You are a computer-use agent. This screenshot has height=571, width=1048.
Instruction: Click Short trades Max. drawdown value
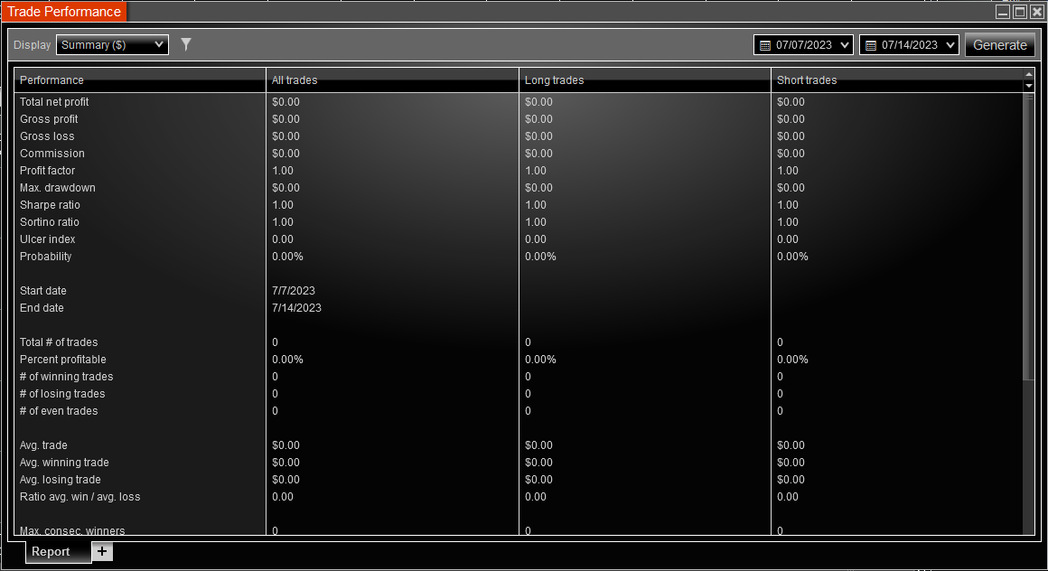791,188
